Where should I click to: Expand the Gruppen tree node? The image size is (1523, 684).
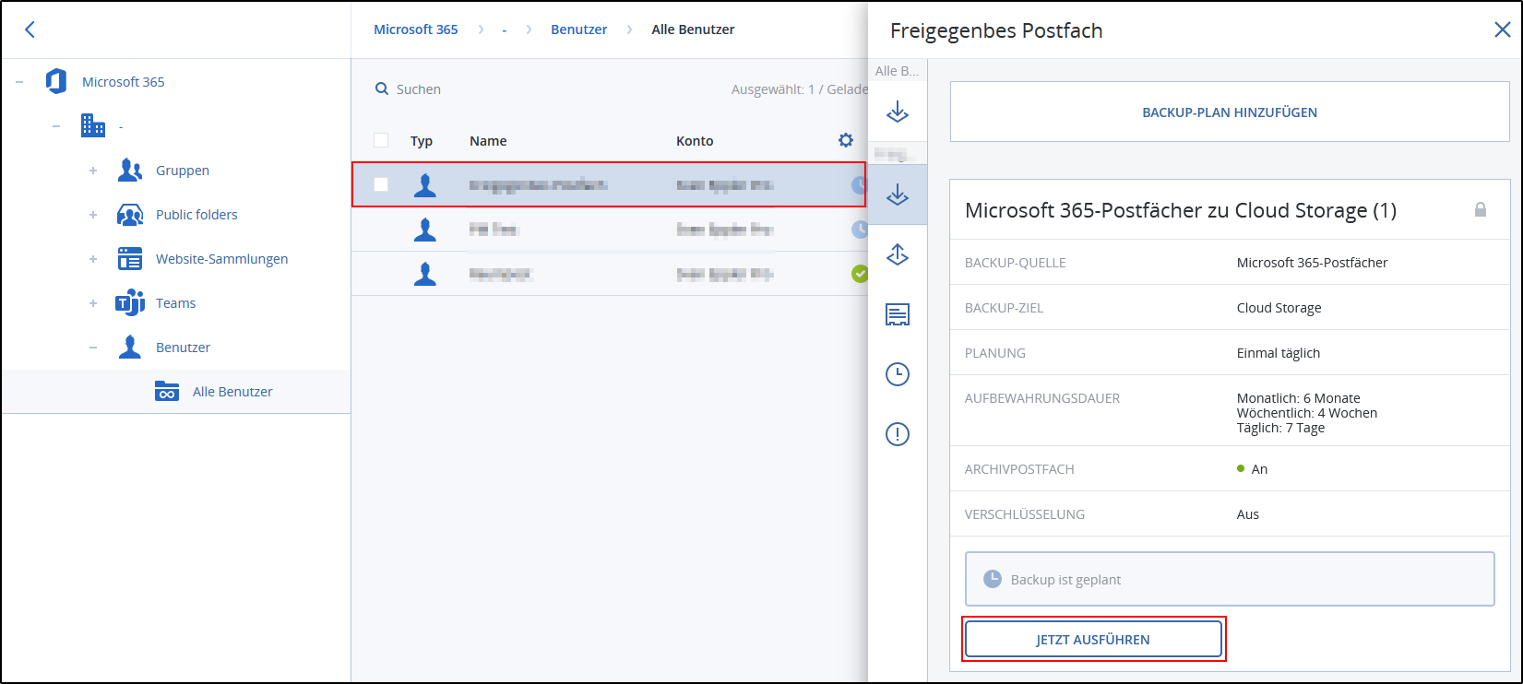pyautogui.click(x=93, y=171)
